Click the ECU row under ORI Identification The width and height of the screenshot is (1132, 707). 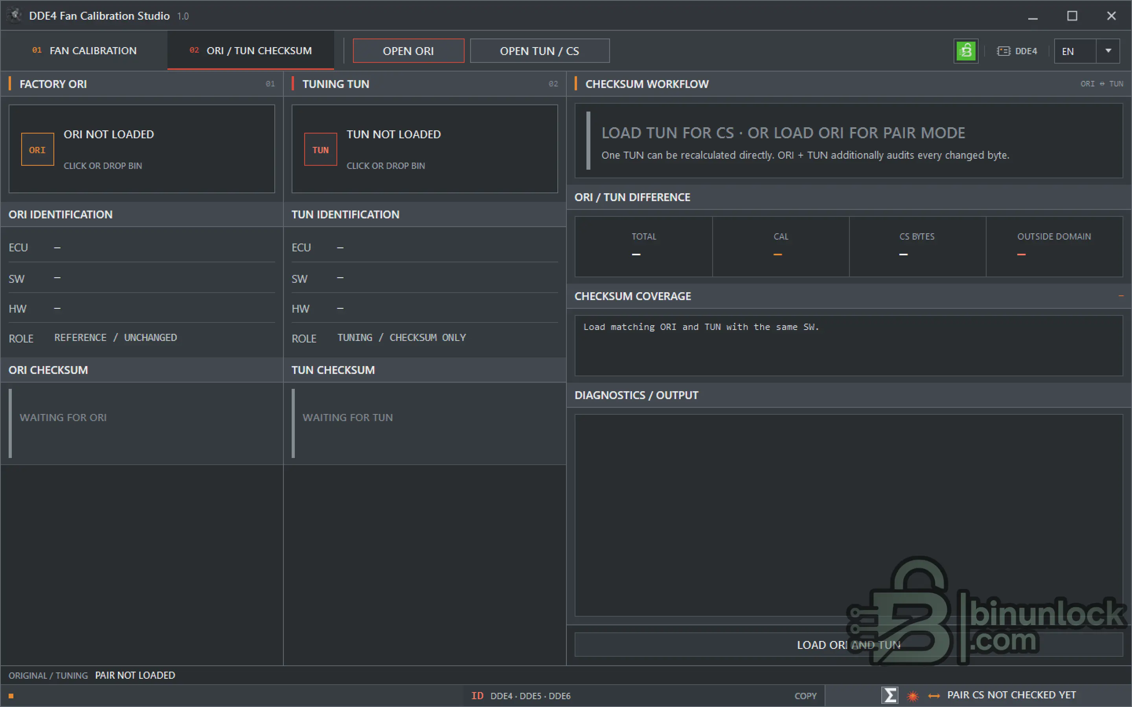pyautogui.click(x=142, y=247)
